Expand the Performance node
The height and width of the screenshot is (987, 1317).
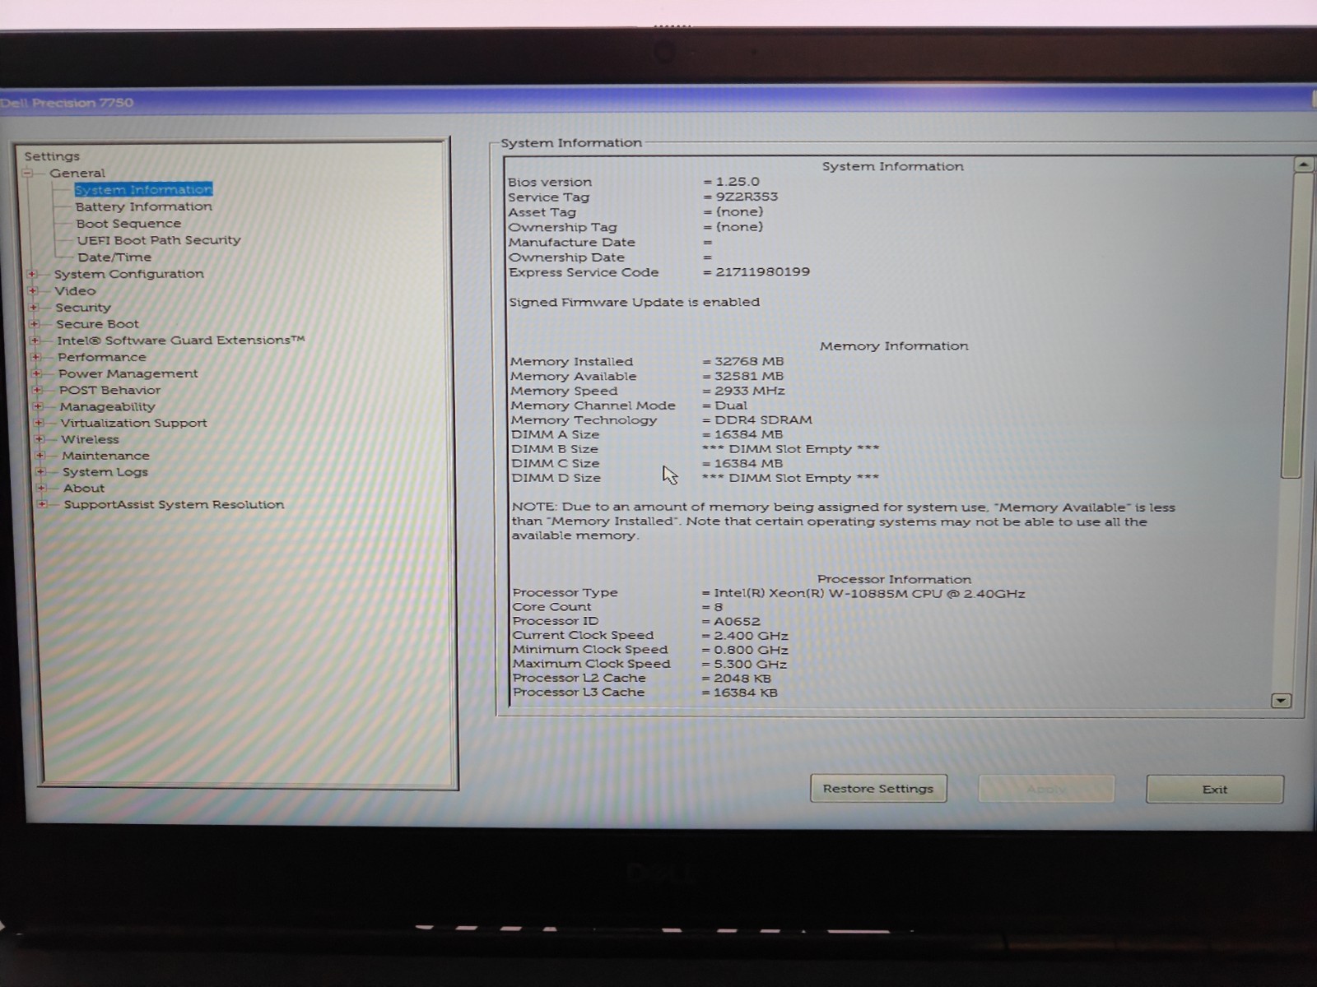pyautogui.click(x=35, y=357)
